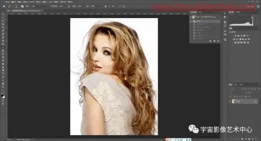Click the lock icon on Background layer
Image resolution: width=261 pixels, height=141 pixels.
click(x=255, y=101)
